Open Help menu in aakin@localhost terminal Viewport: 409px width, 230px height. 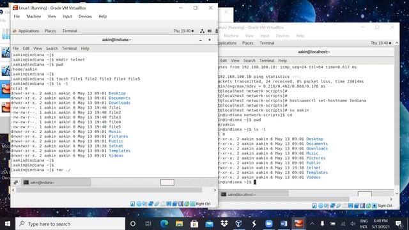[x=282, y=61]
